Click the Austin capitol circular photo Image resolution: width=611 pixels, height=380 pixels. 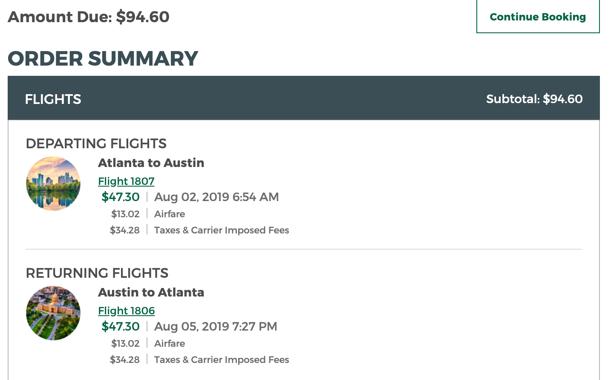coord(53,313)
